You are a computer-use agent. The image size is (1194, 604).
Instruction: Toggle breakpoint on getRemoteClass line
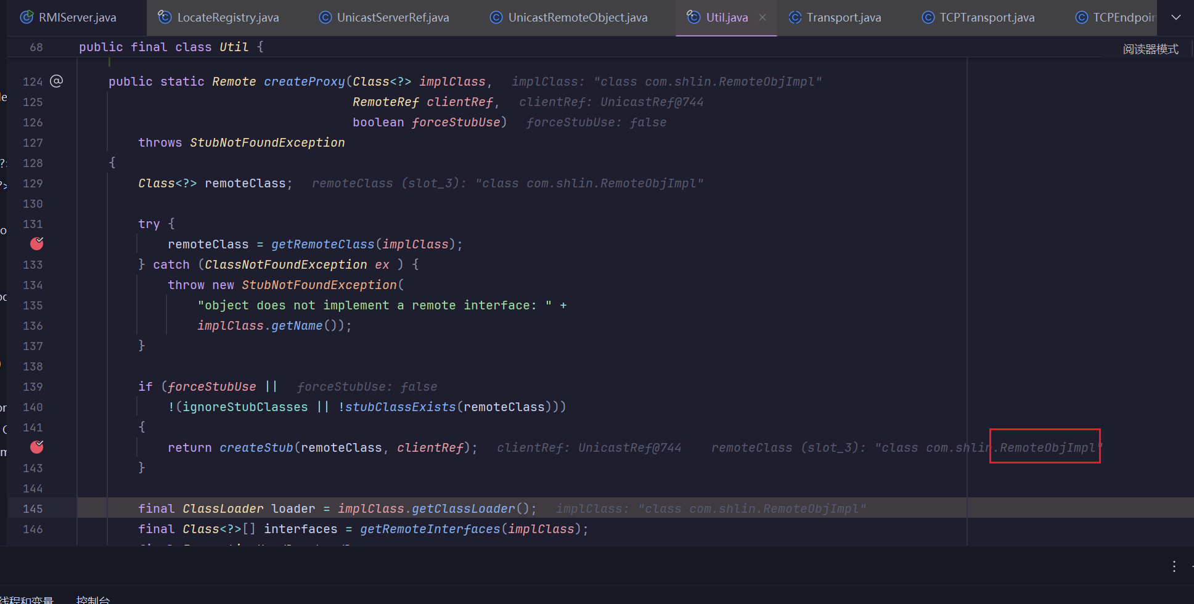[37, 244]
